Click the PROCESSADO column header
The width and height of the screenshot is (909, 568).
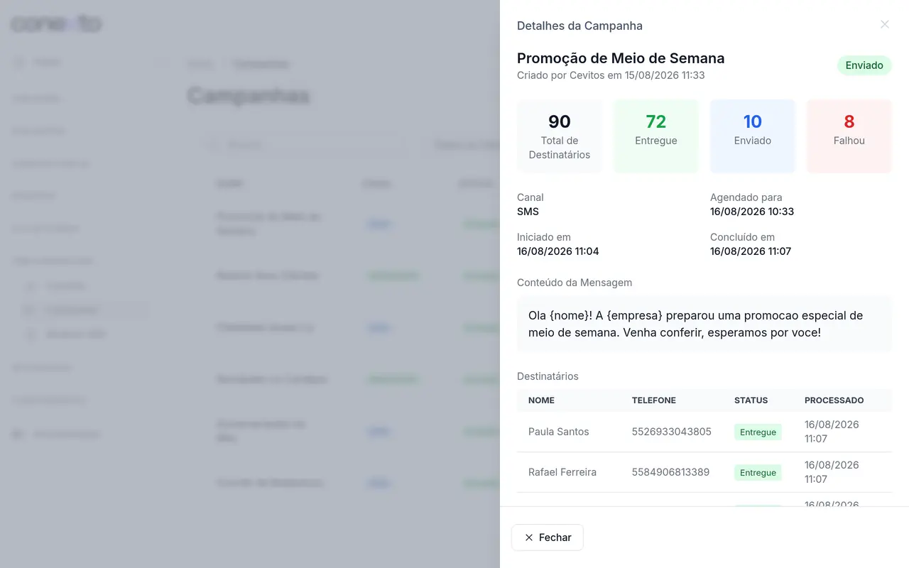834,400
